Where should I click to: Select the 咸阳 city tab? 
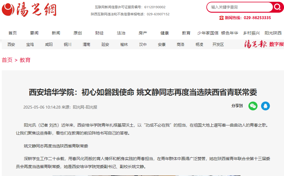click(49, 45)
